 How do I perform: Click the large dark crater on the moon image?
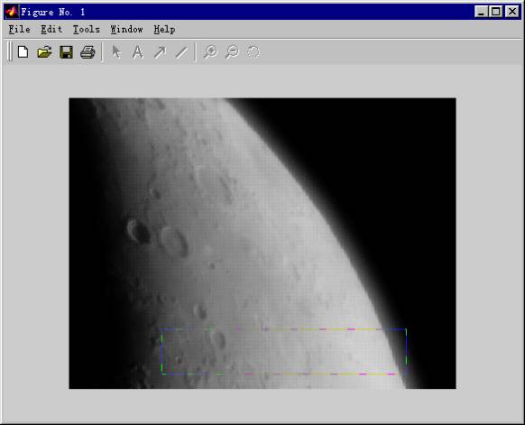138,231
